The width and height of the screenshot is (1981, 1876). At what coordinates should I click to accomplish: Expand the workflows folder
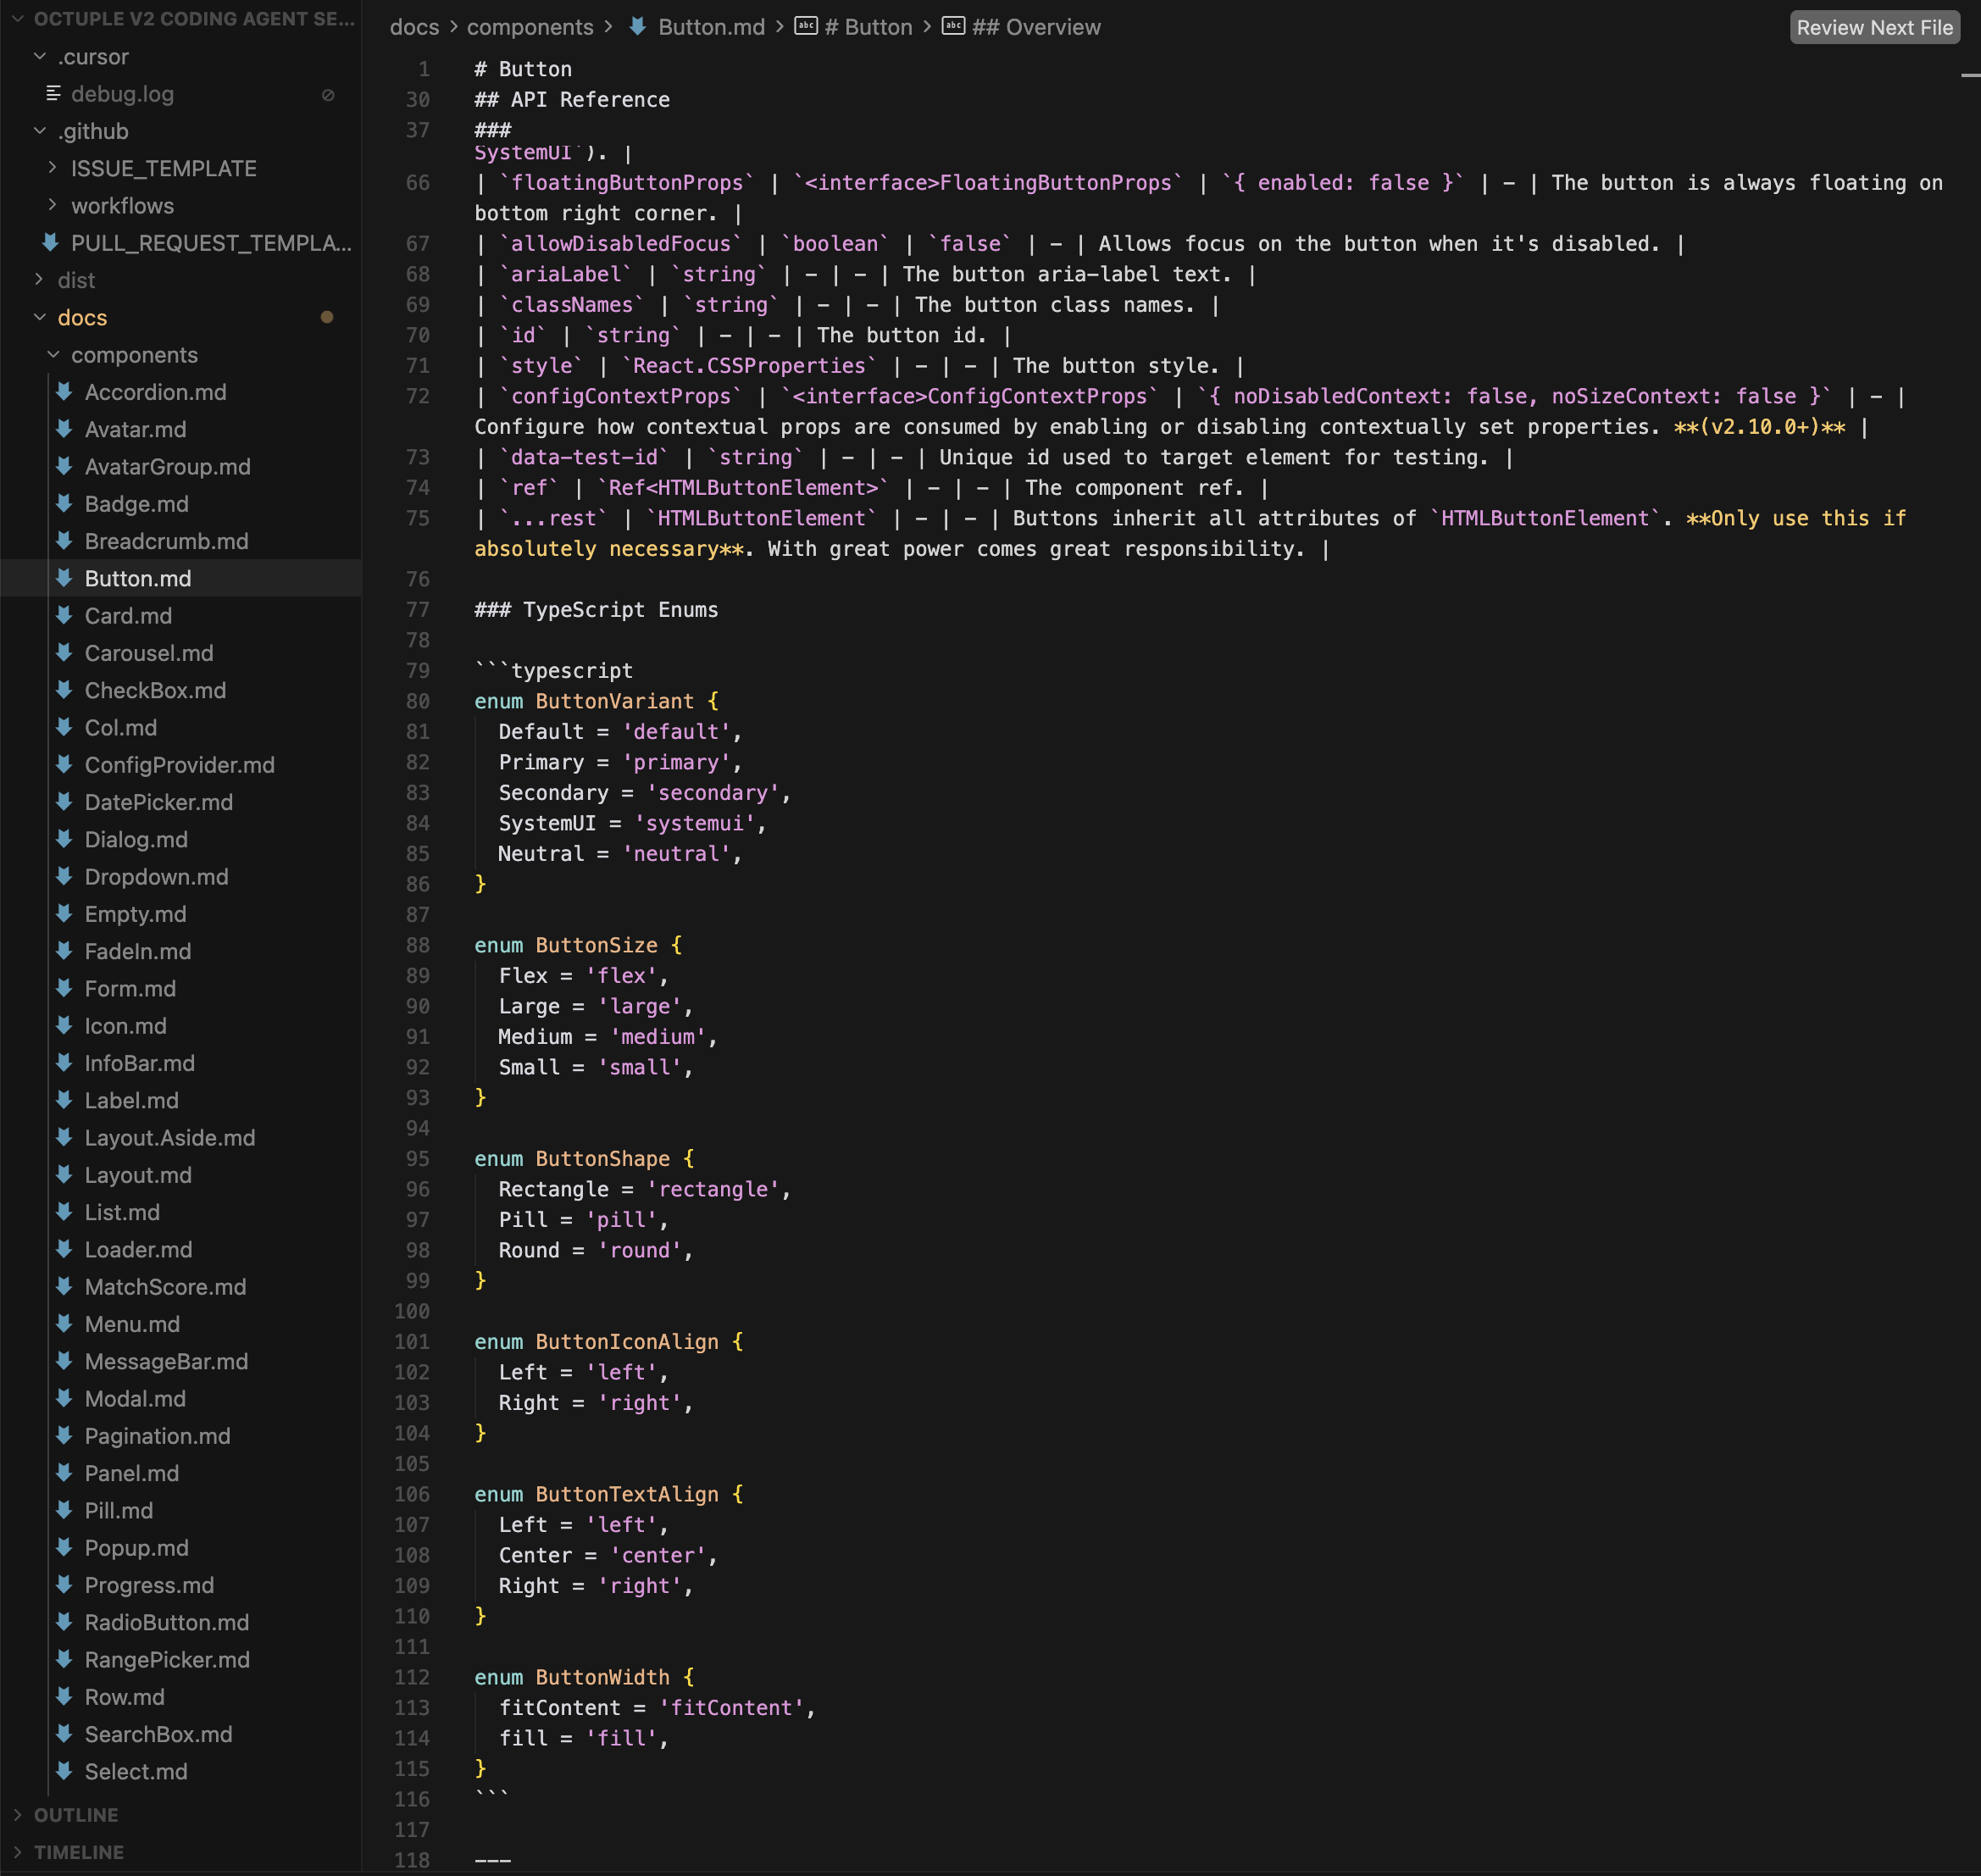[x=53, y=205]
